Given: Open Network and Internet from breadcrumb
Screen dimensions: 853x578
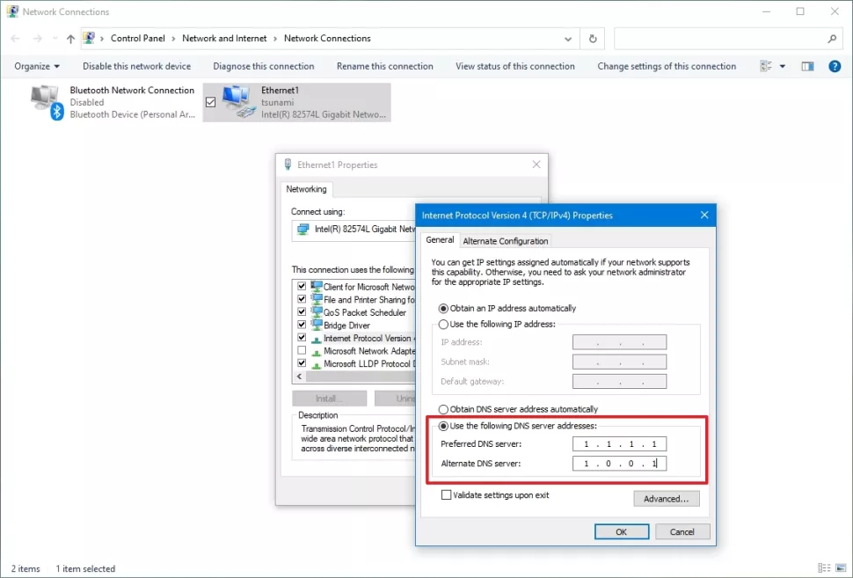Looking at the screenshot, I should pyautogui.click(x=225, y=38).
